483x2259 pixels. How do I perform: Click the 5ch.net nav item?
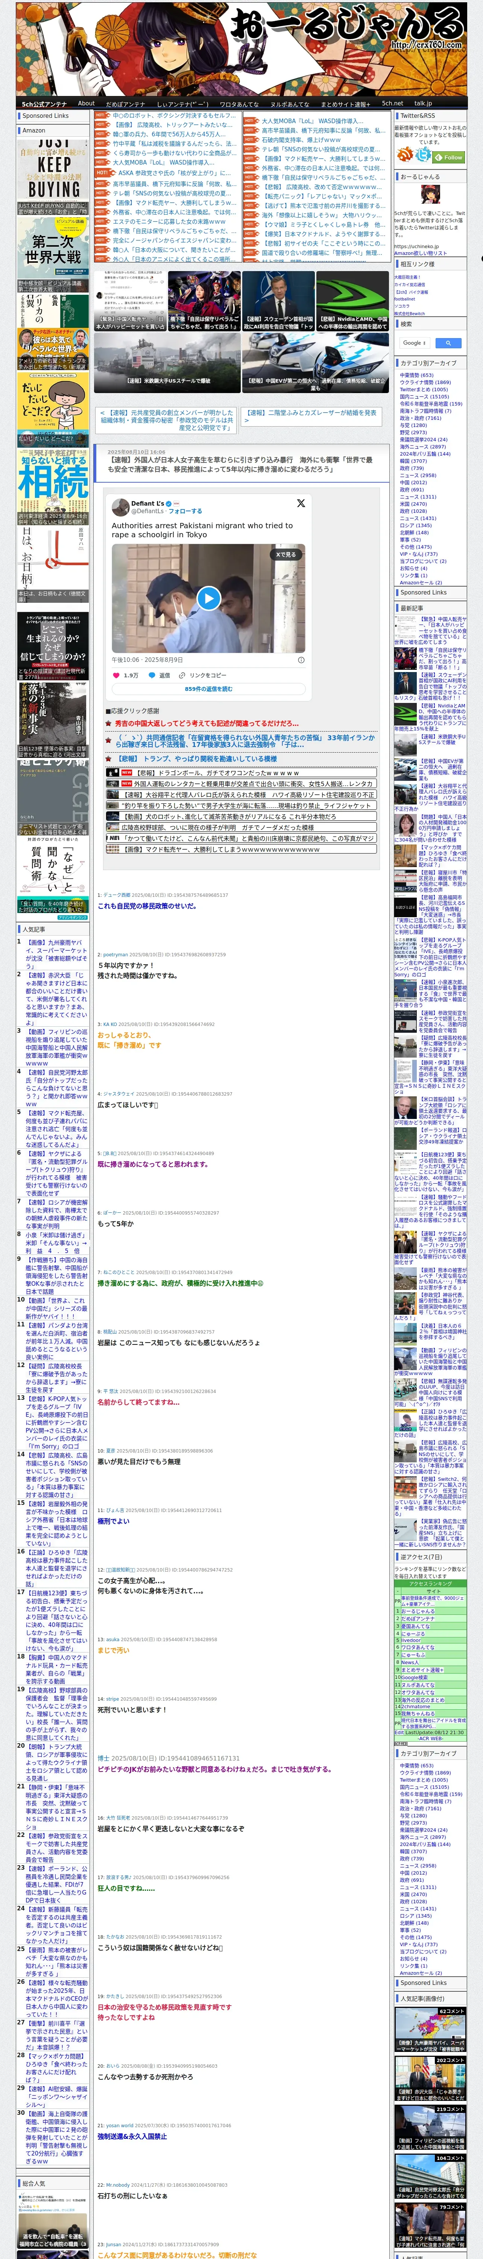tap(393, 104)
